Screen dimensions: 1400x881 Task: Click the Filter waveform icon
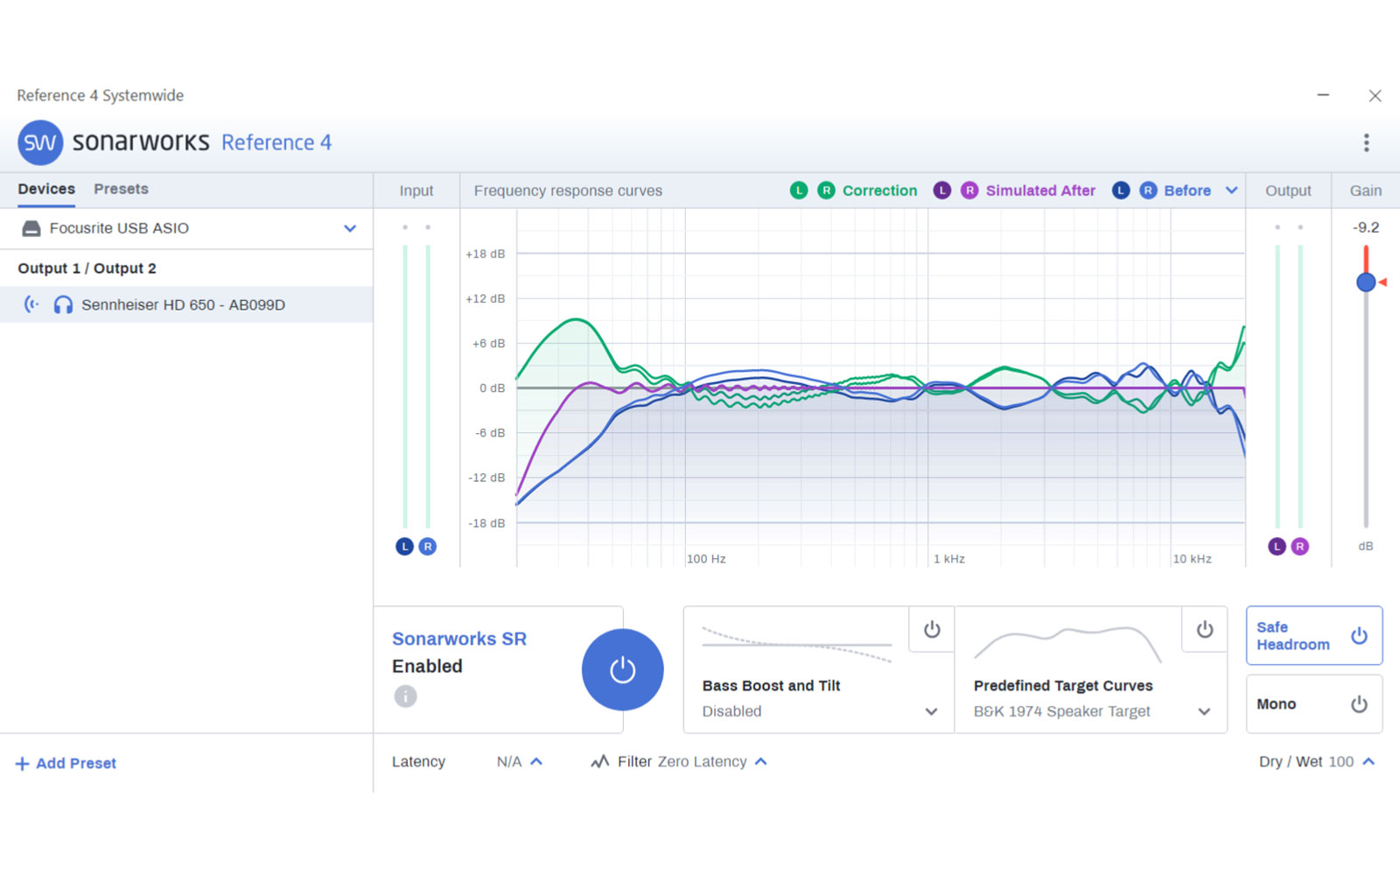tap(599, 762)
